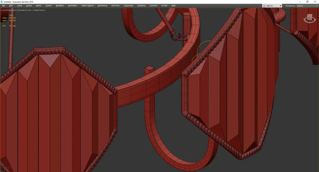The width and height of the screenshot is (319, 172).
Task: Click the Clay + Edged Faces label
Action: [x=36, y=10]
